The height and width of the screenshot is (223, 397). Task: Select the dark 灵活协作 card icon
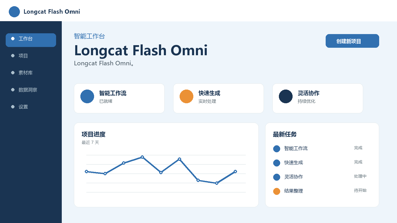click(286, 97)
